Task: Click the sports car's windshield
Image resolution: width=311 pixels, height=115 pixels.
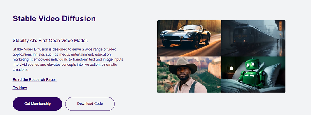Action: tap(190, 27)
